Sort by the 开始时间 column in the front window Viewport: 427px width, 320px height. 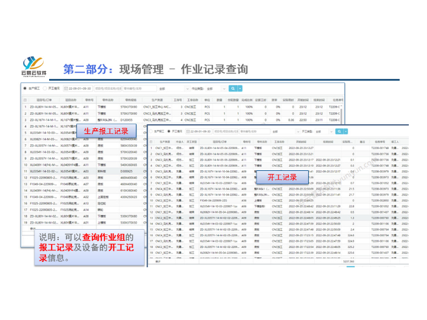coord(301,142)
